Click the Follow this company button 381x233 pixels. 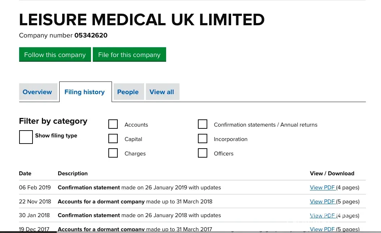coord(55,55)
